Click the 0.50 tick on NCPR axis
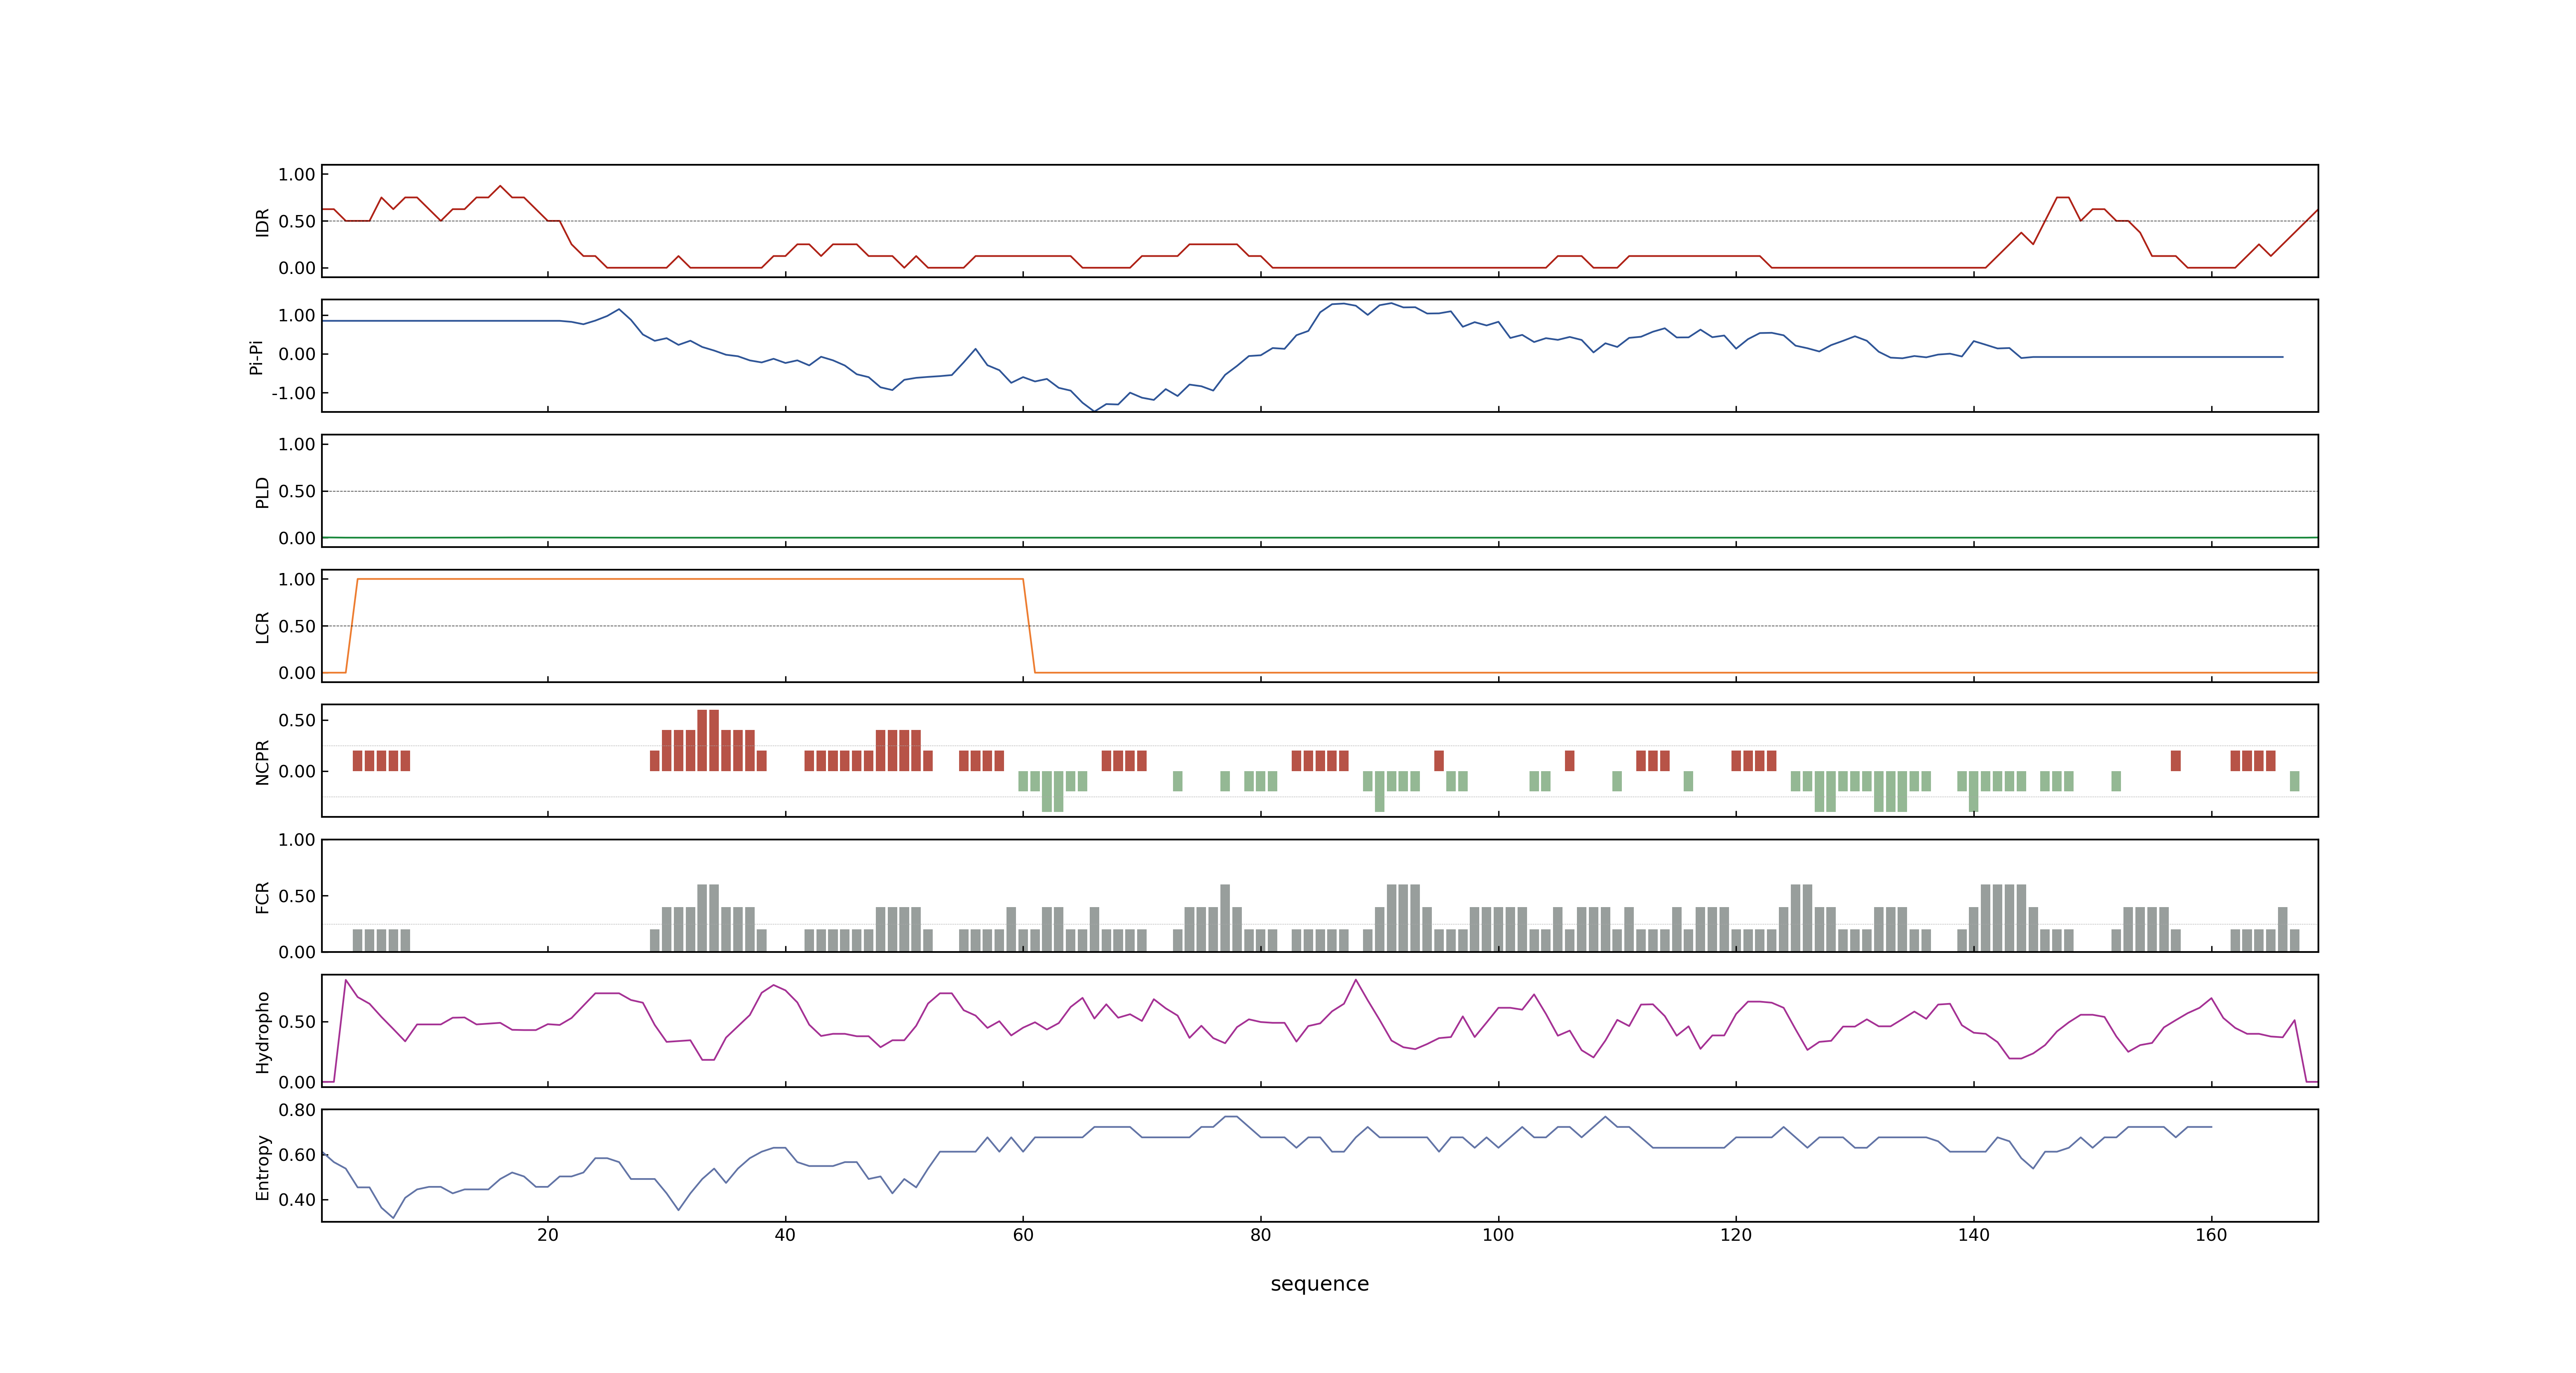Image resolution: width=2576 pixels, height=1373 pixels. tap(297, 720)
